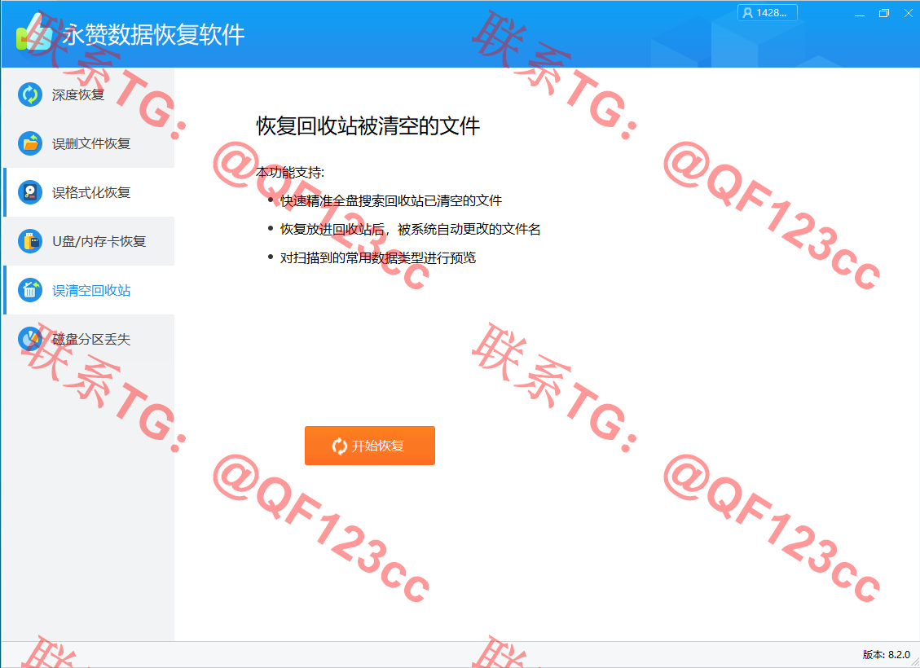Viewport: 920px width, 668px height.
Task: Switch to 误删文件恢复 tab
Action: (89, 143)
